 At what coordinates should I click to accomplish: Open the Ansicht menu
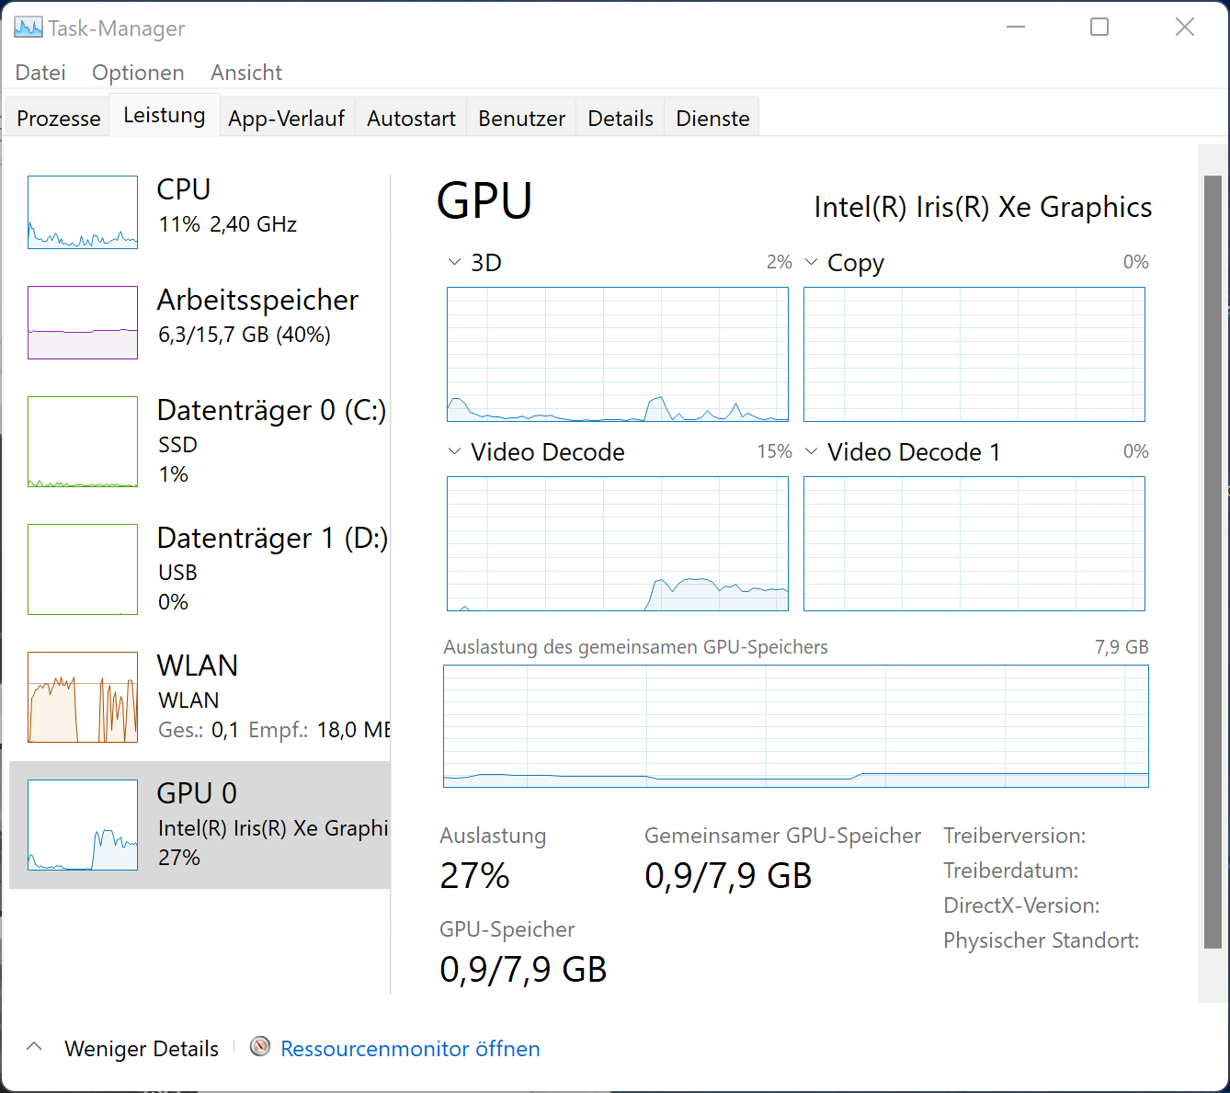246,73
